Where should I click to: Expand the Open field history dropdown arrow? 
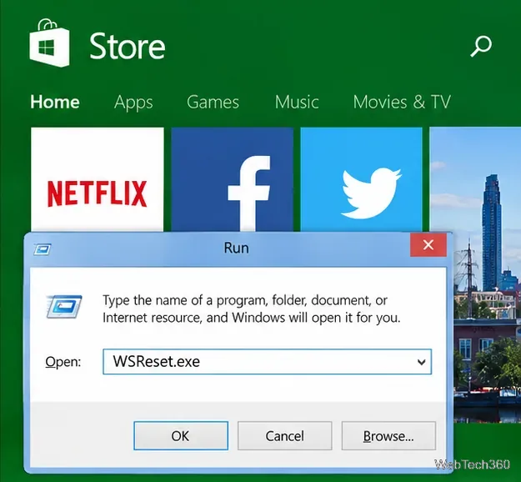point(421,362)
